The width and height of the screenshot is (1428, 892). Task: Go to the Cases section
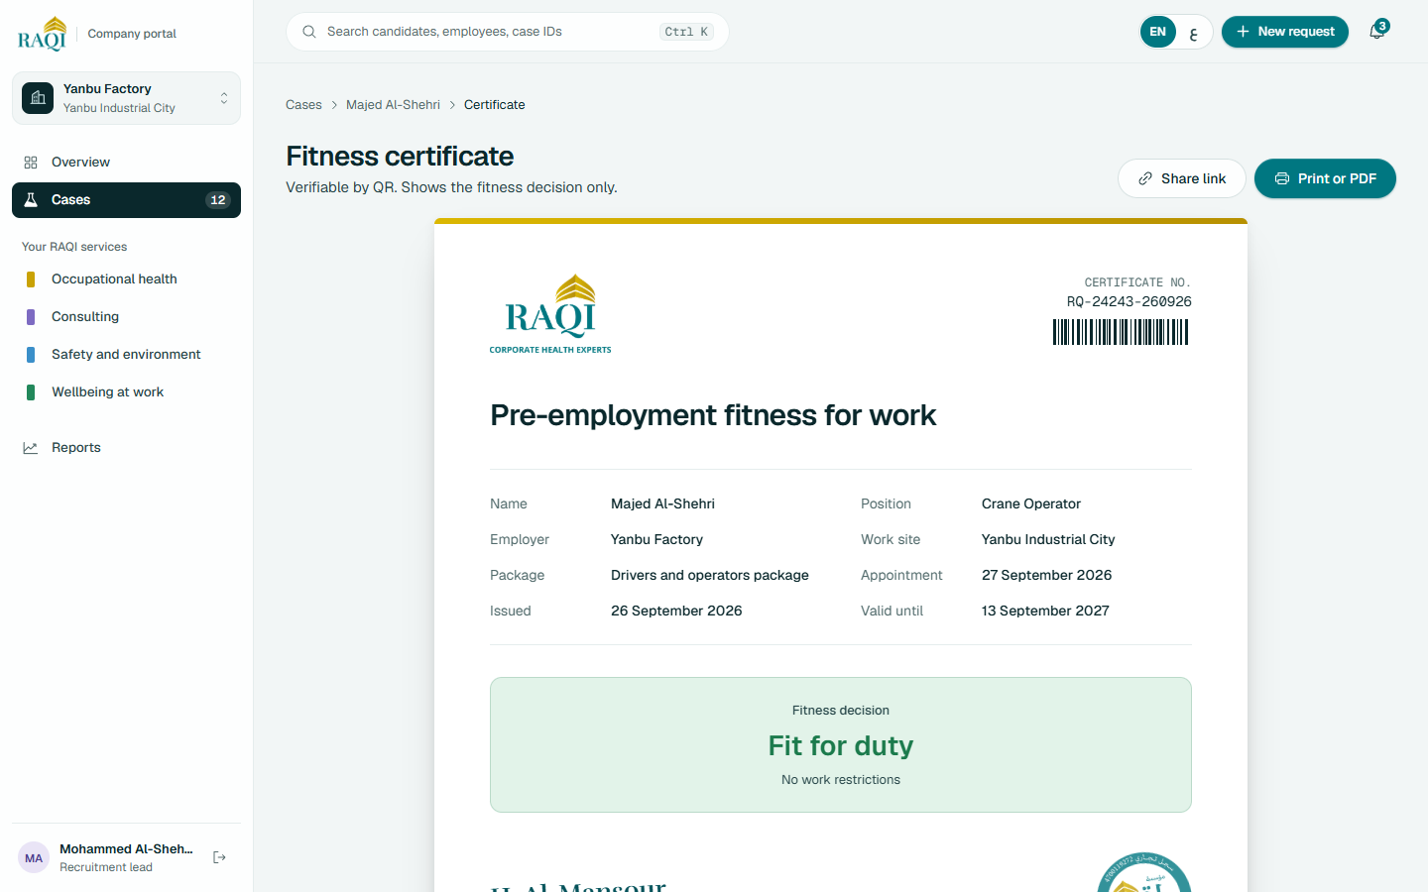click(x=126, y=200)
